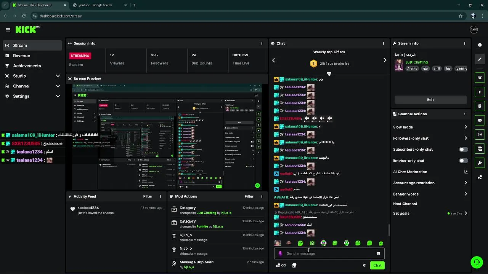Click the Just Chatting category link
This screenshot has height=274, width=488.
[x=416, y=62]
